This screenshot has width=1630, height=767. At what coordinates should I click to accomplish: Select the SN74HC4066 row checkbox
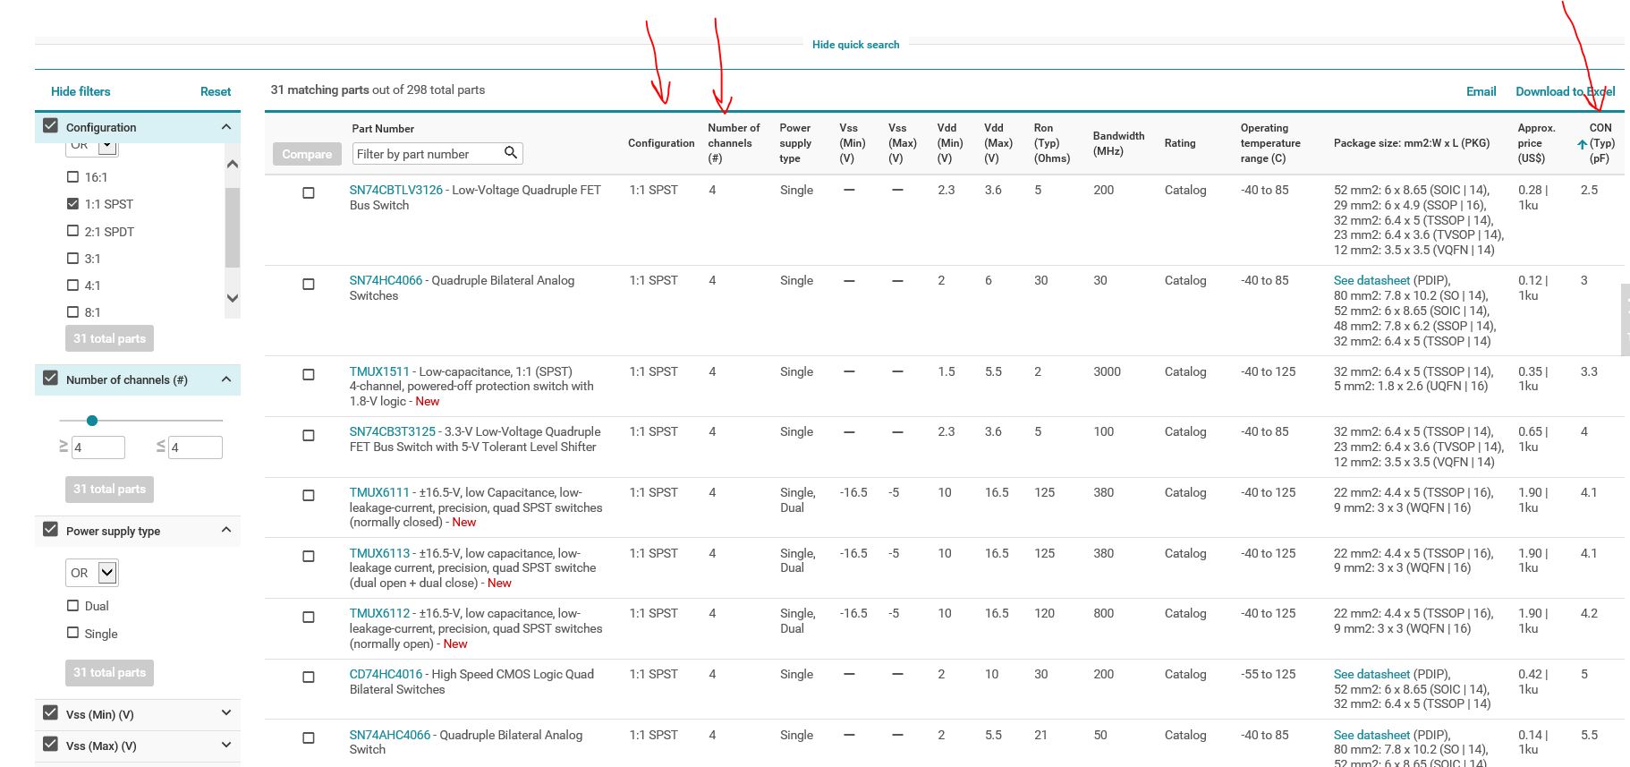click(309, 284)
